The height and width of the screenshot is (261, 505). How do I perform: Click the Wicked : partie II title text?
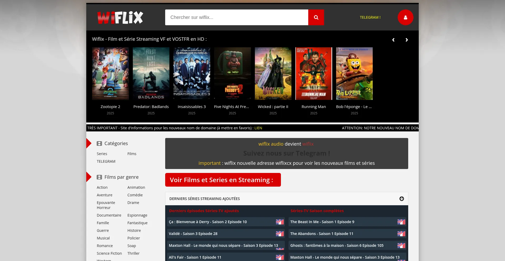(x=273, y=107)
